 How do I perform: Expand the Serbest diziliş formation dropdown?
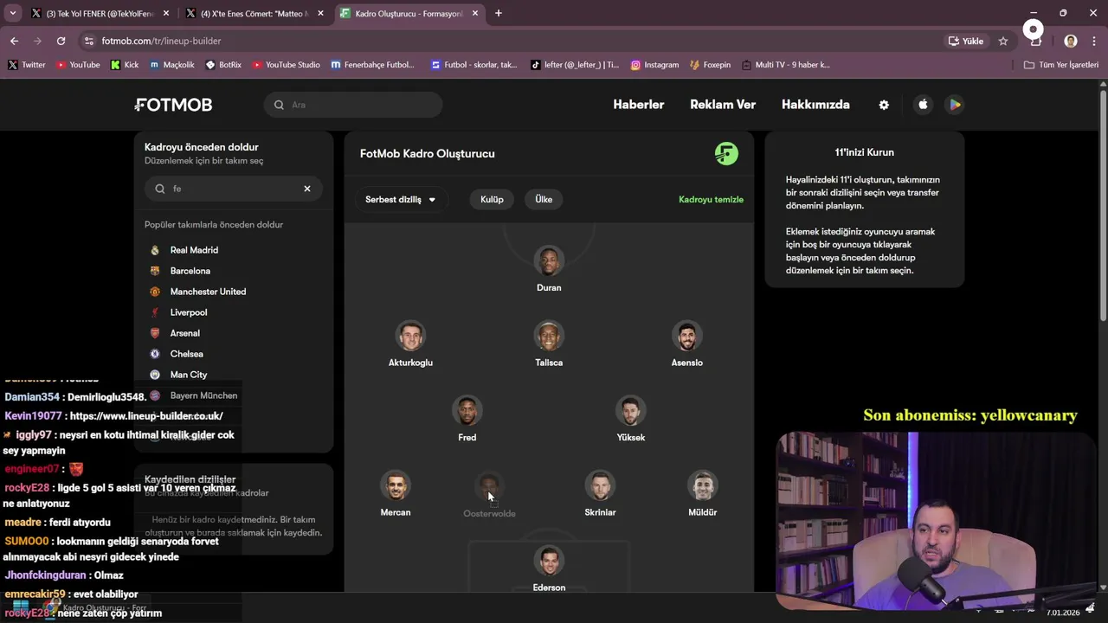[400, 199]
